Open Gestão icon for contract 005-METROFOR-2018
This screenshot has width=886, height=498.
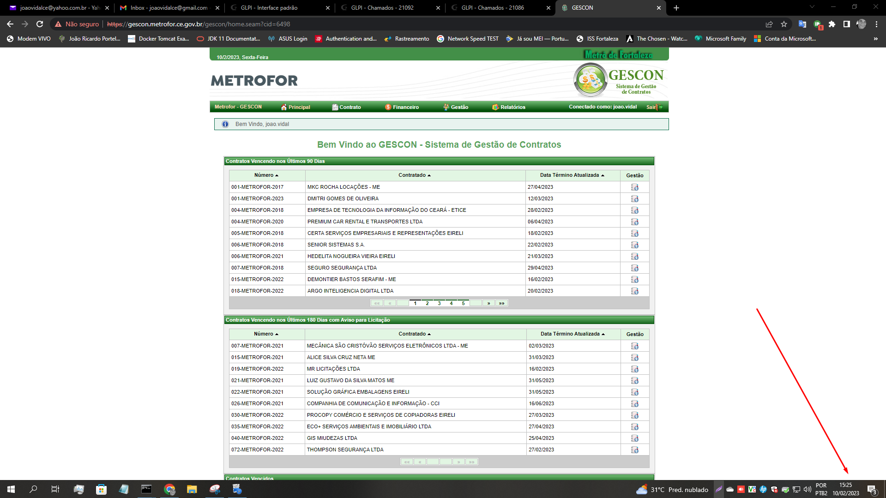coord(635,233)
